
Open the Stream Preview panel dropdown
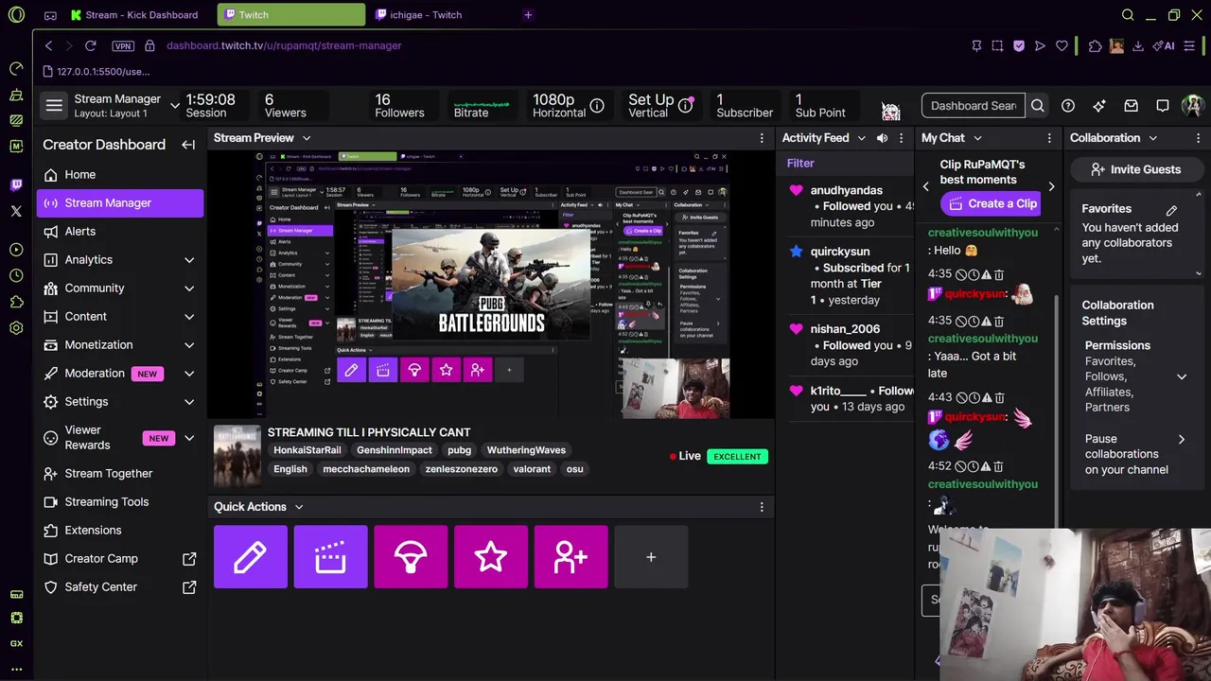pos(307,138)
